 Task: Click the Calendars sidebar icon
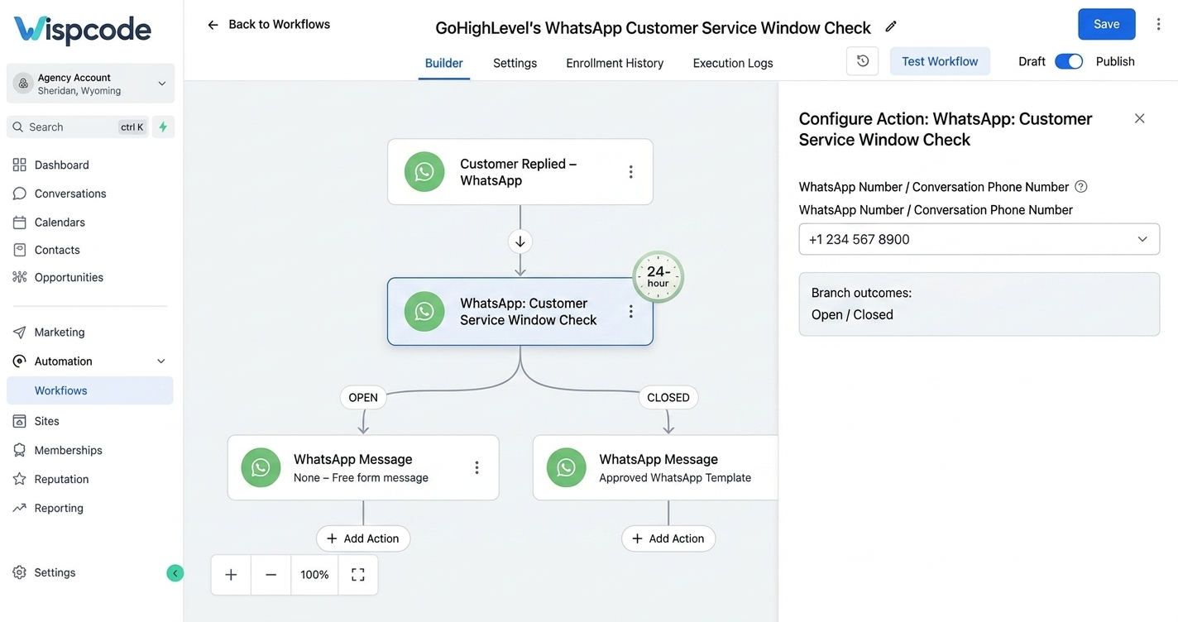(20, 222)
